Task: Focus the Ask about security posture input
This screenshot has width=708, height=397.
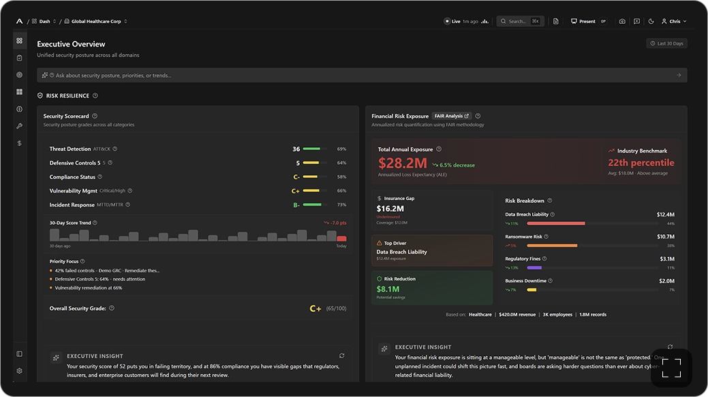Action: click(x=362, y=76)
